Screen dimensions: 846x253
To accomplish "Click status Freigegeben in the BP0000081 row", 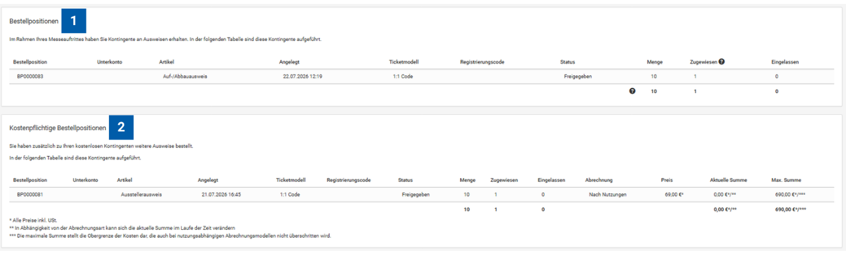I will [416, 195].
